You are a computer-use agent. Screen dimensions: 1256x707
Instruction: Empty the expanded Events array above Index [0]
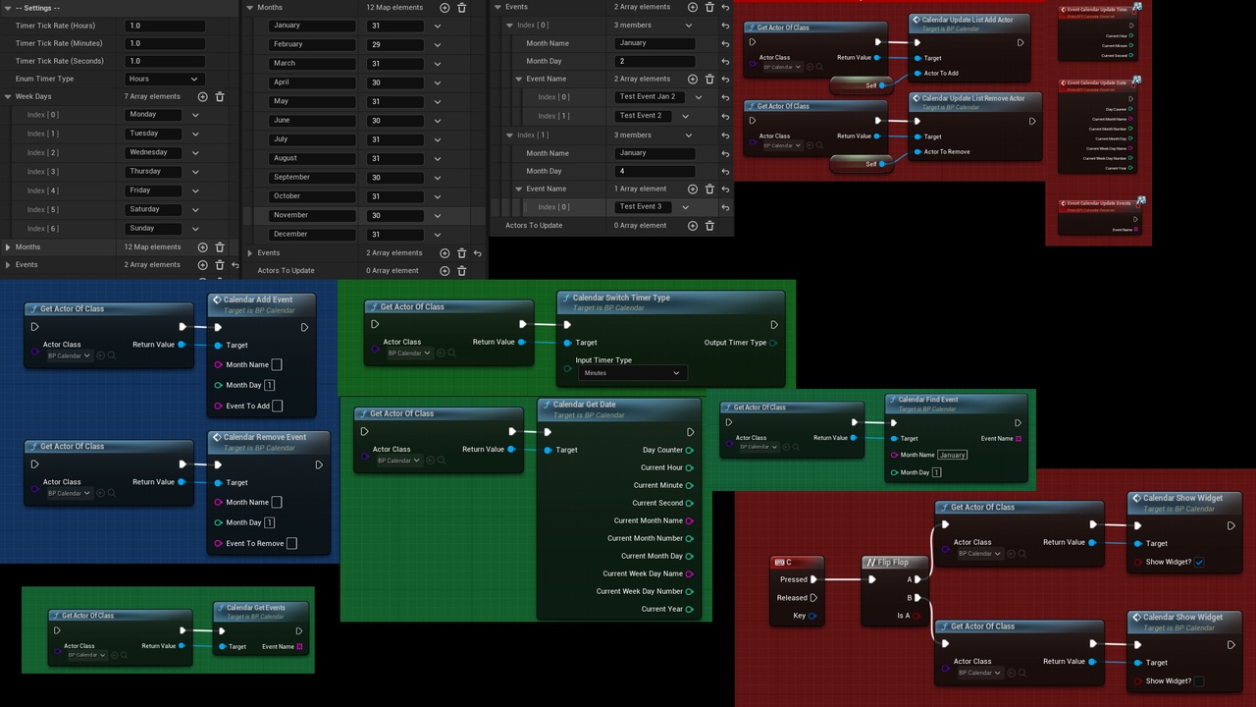coord(709,7)
